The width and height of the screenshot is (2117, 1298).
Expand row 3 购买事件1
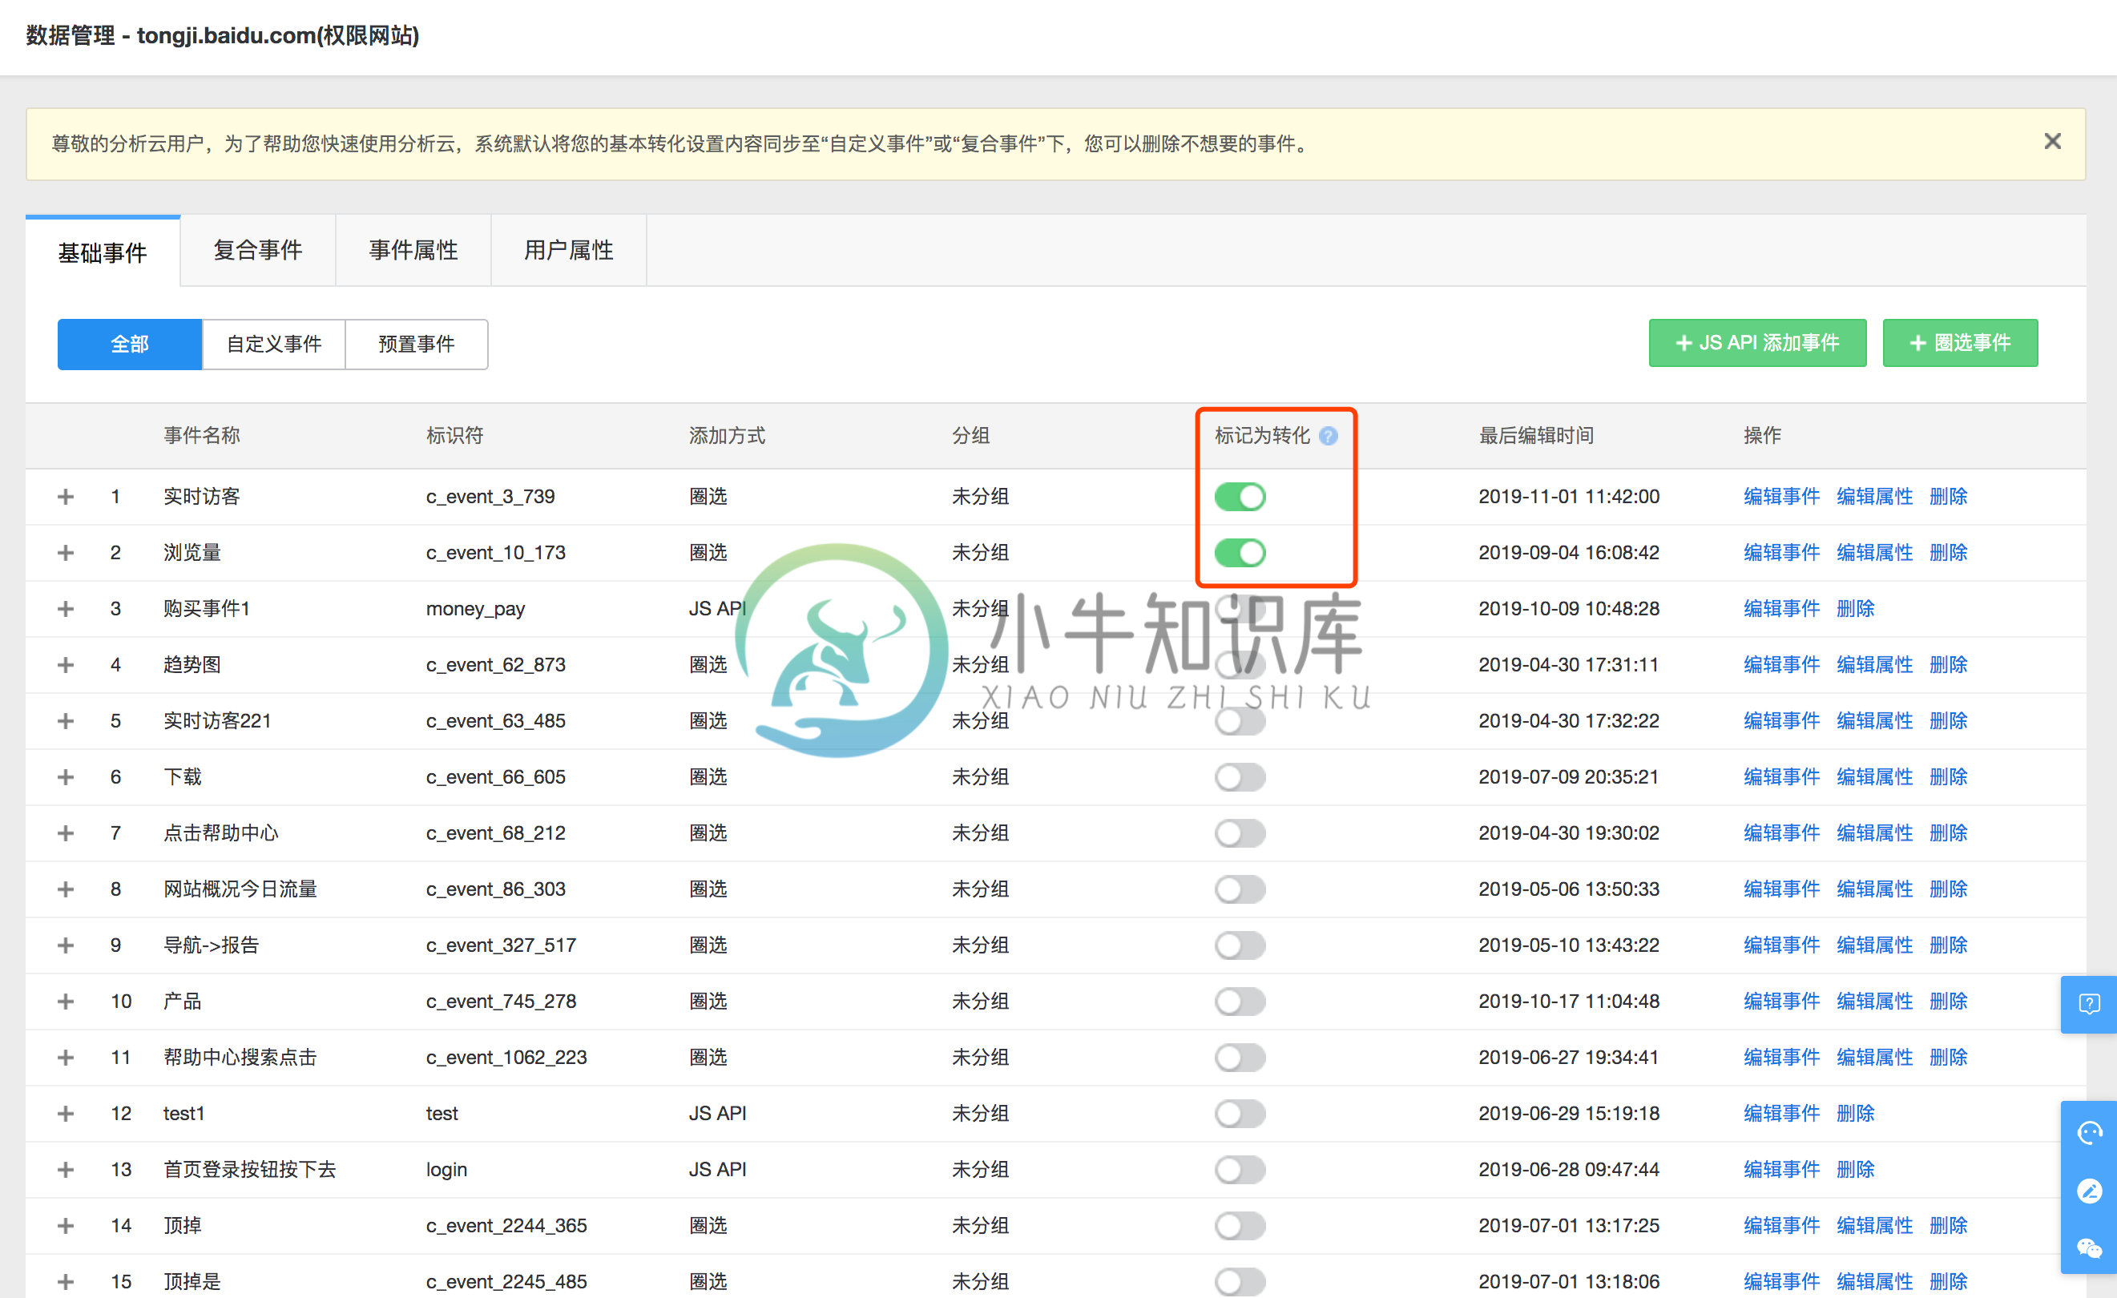(65, 609)
